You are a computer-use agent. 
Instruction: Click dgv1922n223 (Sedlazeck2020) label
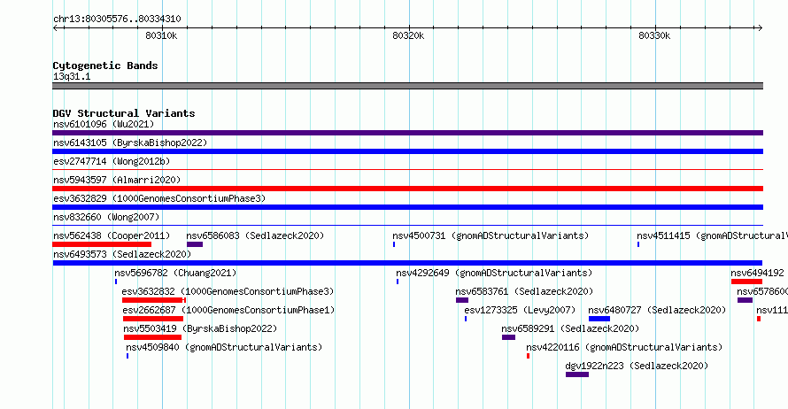(x=637, y=366)
